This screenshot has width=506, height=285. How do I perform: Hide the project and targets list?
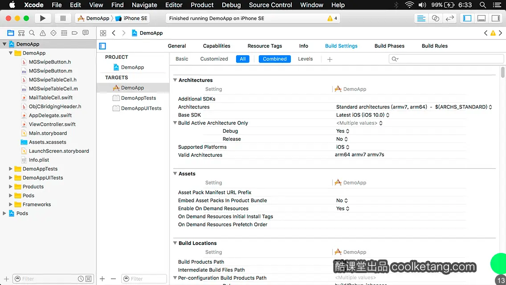click(102, 46)
